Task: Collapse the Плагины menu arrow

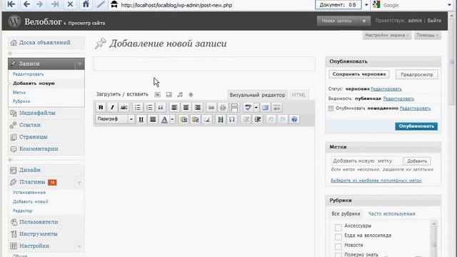Action: point(79,183)
